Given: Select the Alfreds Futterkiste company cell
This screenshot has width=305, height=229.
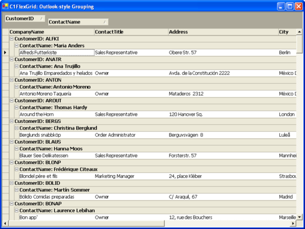Looking at the screenshot, I should click(57, 53).
